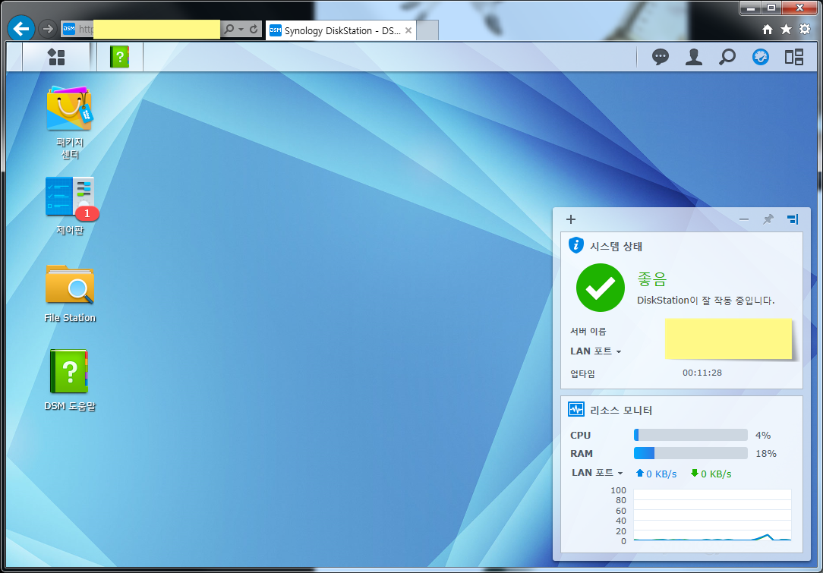
Task: Open the pilot view icon in taskbar
Action: [794, 57]
